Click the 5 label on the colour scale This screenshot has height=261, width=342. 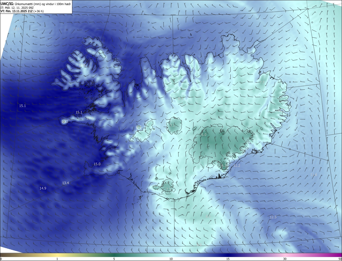coord(114,259)
